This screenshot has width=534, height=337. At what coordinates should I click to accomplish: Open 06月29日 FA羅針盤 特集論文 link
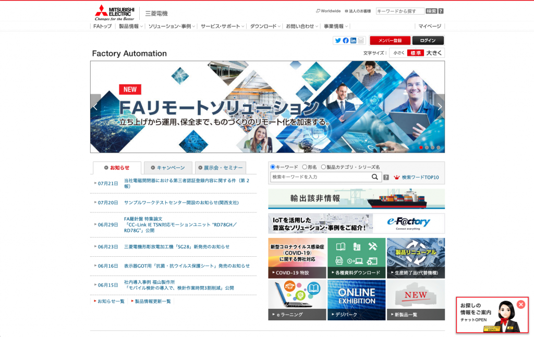pos(180,225)
